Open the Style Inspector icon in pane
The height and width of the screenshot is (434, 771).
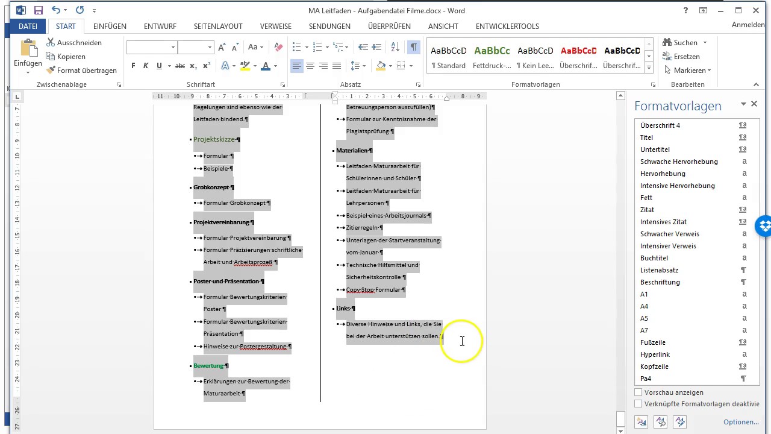660,421
